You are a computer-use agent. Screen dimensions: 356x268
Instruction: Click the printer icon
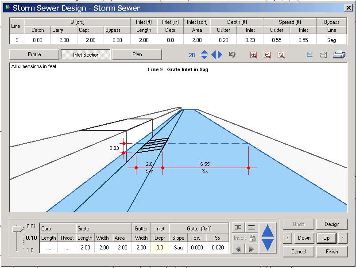(339, 55)
